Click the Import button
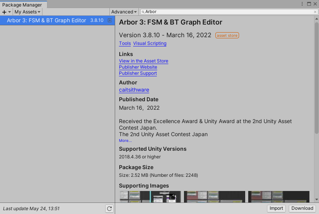Viewport: 319px width, 214px height. click(x=276, y=208)
